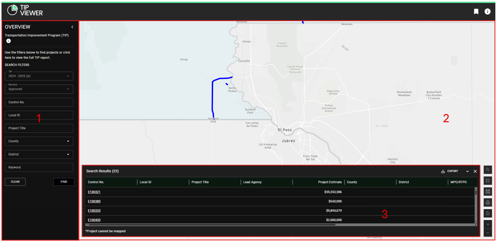Open project E100380 link

pyautogui.click(x=94, y=201)
